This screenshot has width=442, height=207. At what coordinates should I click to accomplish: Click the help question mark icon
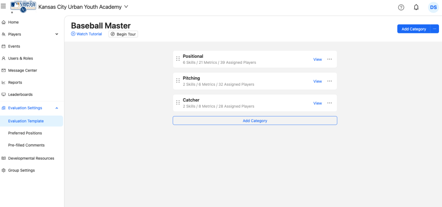pos(401,7)
